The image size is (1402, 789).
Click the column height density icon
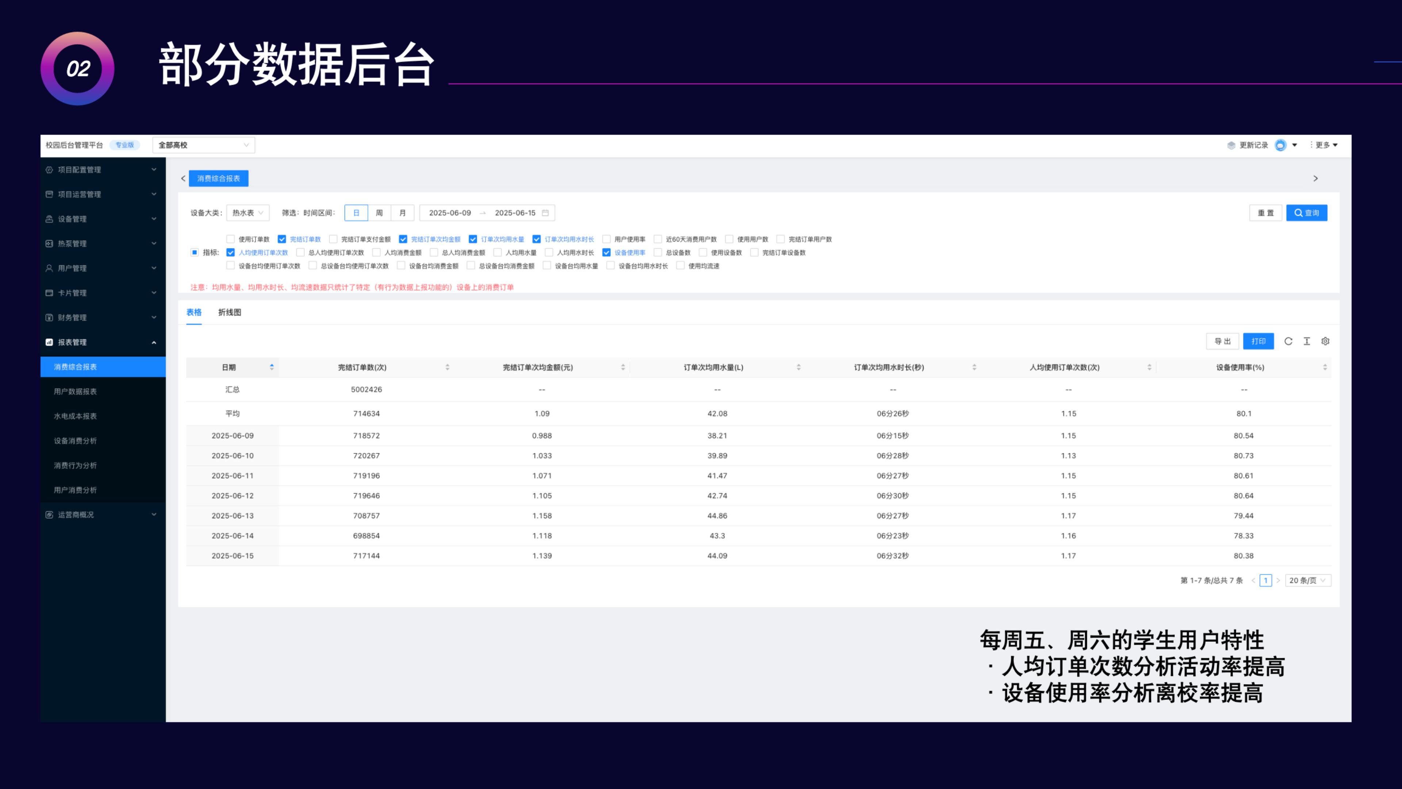1306,341
